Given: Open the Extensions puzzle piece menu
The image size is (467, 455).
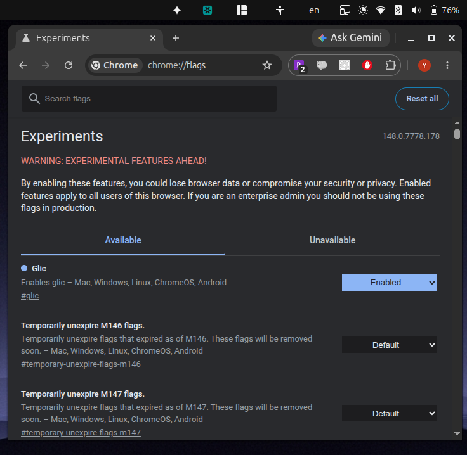Looking at the screenshot, I should (390, 65).
